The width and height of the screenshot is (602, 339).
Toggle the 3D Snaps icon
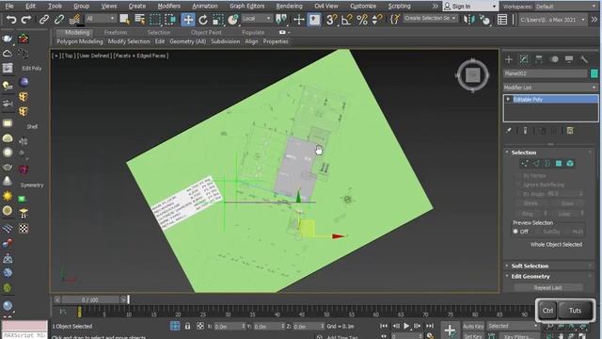pos(331,20)
